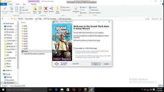164x92 pixels.
Task: Click Select none in the ribbon
Action: point(94,10)
